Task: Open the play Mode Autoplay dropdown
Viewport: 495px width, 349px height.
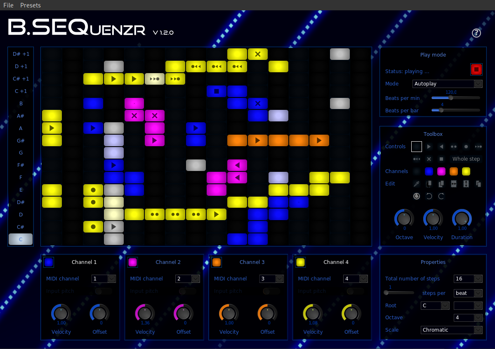Action: [x=448, y=84]
